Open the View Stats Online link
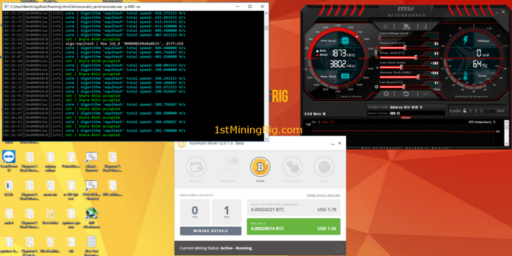This screenshot has height=256, width=512. (323, 195)
